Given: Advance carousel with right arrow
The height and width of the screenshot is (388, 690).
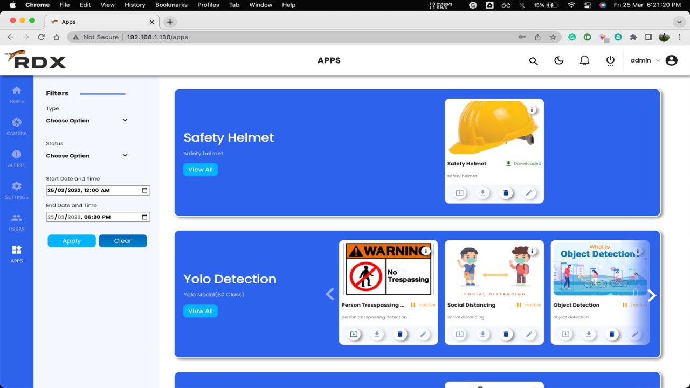Looking at the screenshot, I should coord(652,295).
